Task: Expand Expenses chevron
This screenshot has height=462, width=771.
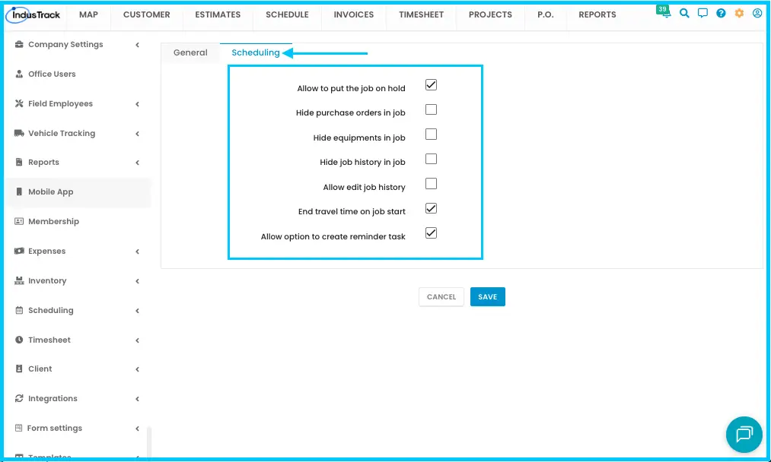Action: click(x=138, y=252)
